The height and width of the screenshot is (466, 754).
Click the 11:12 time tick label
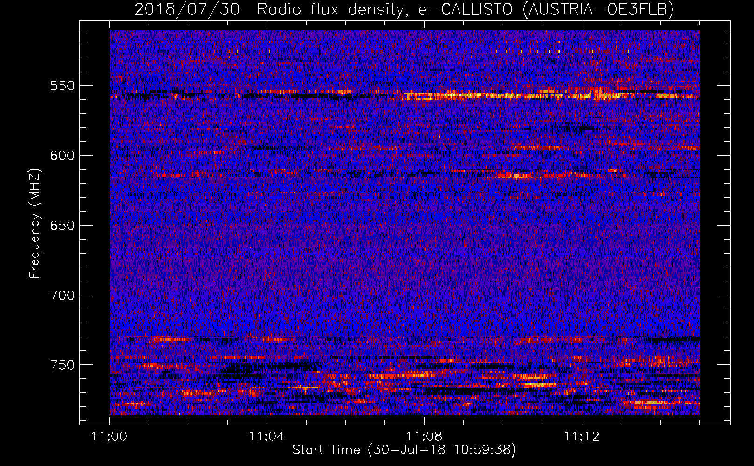click(582, 437)
